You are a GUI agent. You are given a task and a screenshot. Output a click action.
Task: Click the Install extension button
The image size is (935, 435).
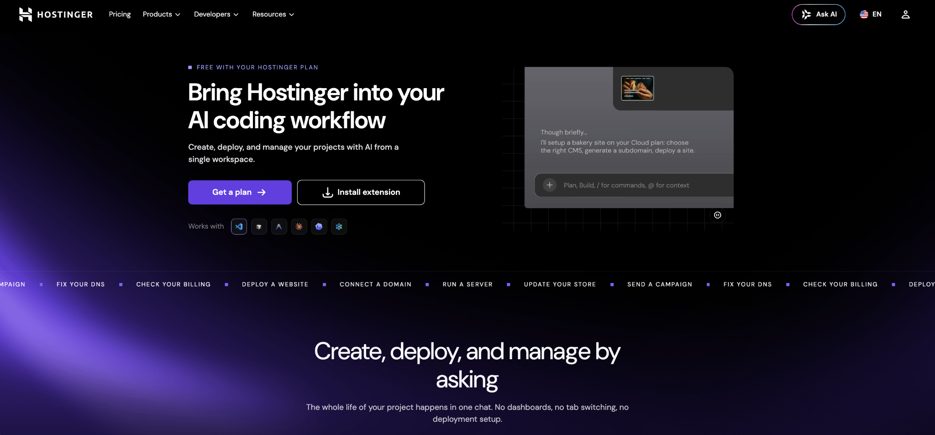(361, 192)
